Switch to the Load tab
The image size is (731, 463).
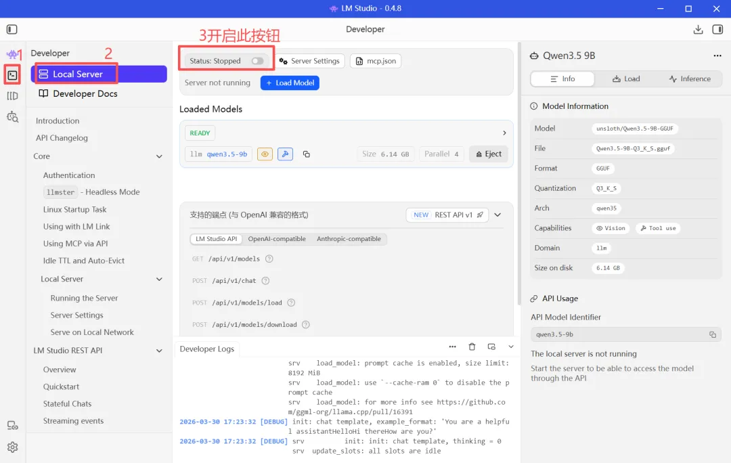[x=625, y=79]
